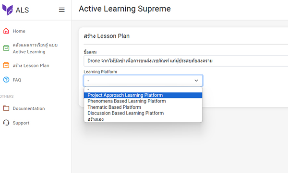Select the blank dash option

[143, 90]
